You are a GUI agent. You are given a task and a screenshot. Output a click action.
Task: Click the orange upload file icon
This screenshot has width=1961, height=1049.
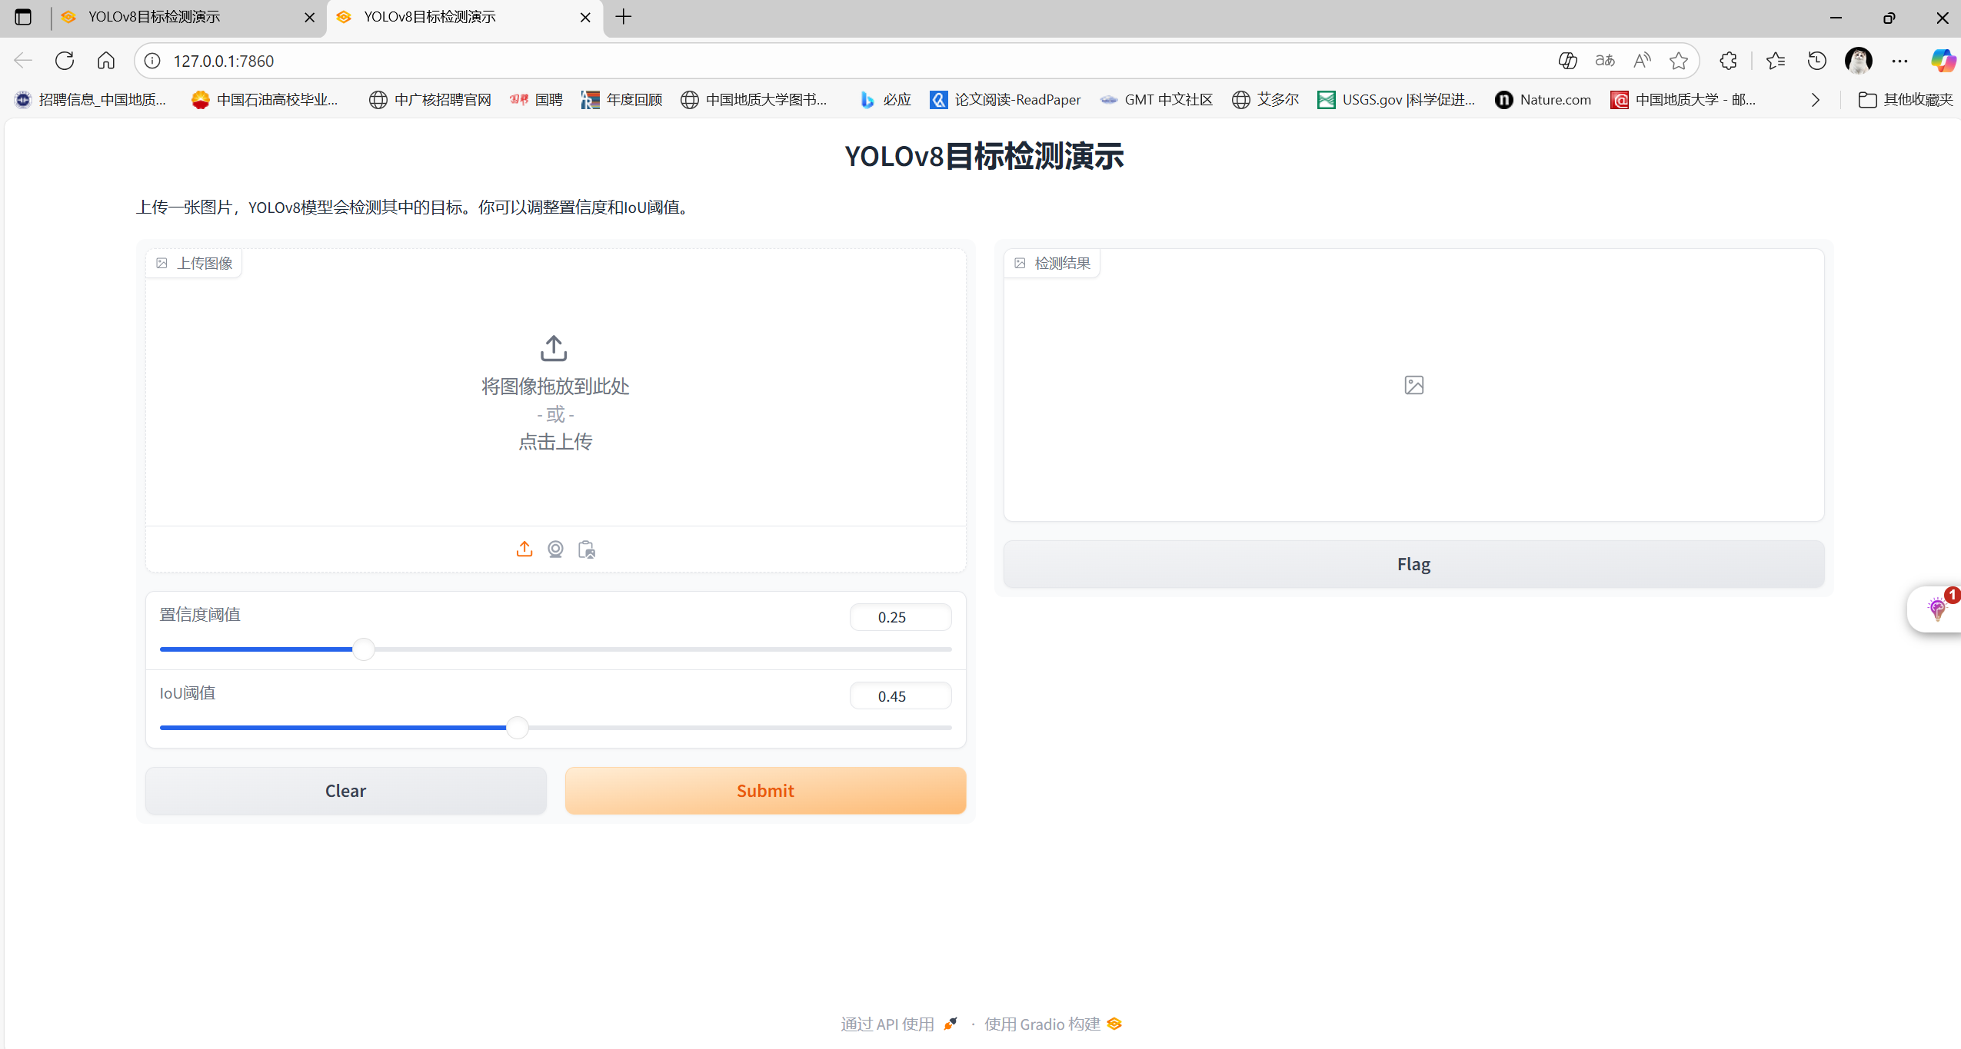coord(524,549)
